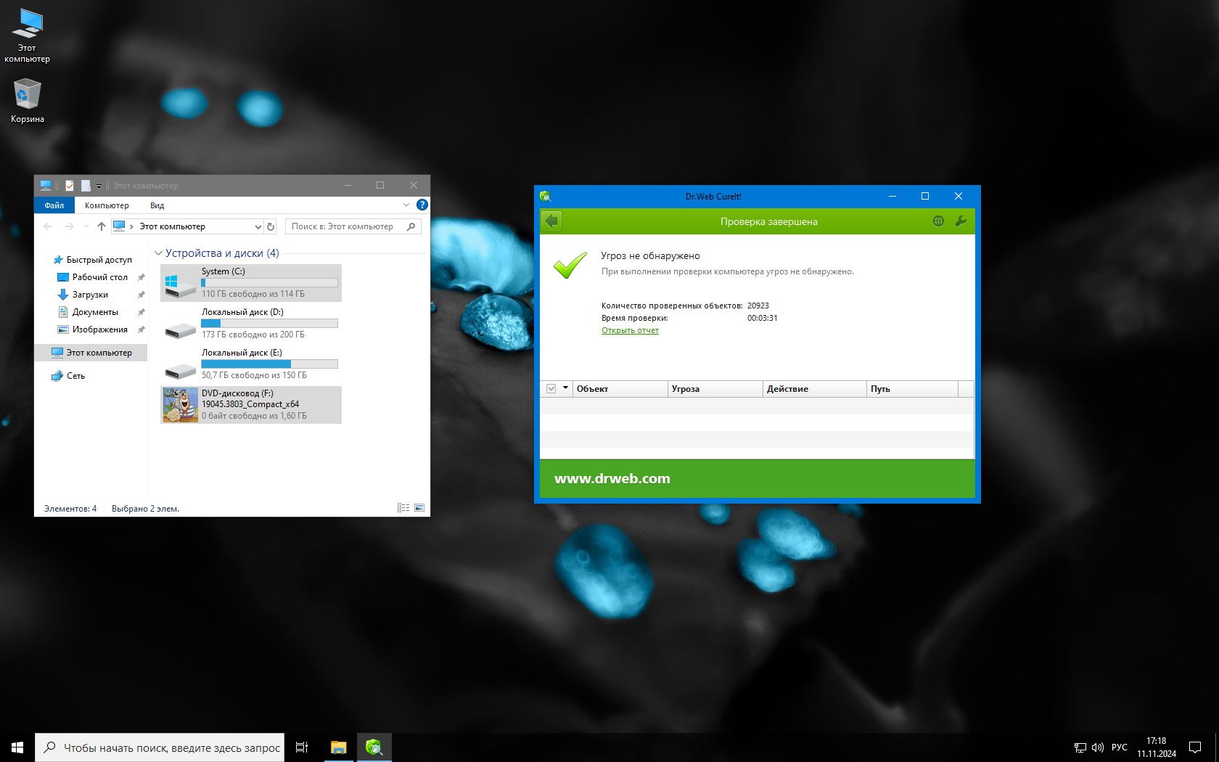Open Task View on the taskbar

click(302, 747)
